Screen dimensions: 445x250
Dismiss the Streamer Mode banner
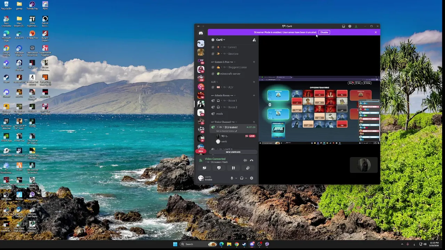pos(375,32)
